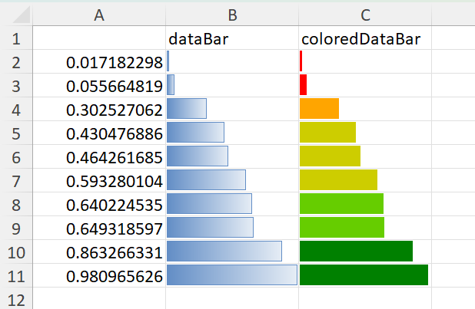Select cell containing 0.302527062
This screenshot has height=309, width=475.
(x=99, y=109)
